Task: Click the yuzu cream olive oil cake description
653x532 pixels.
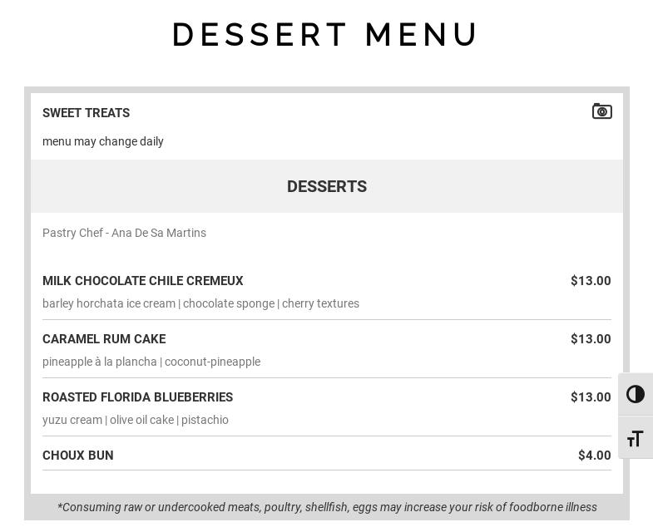Action: click(136, 420)
